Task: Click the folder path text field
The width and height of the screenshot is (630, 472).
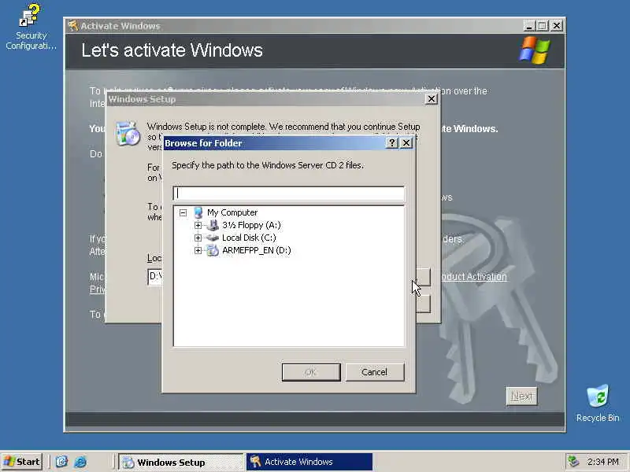Action: tap(289, 194)
